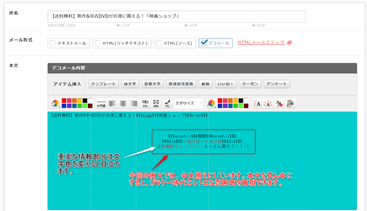Open the 文字サイズ dropdown
The height and width of the screenshot is (211, 367).
coord(189,103)
